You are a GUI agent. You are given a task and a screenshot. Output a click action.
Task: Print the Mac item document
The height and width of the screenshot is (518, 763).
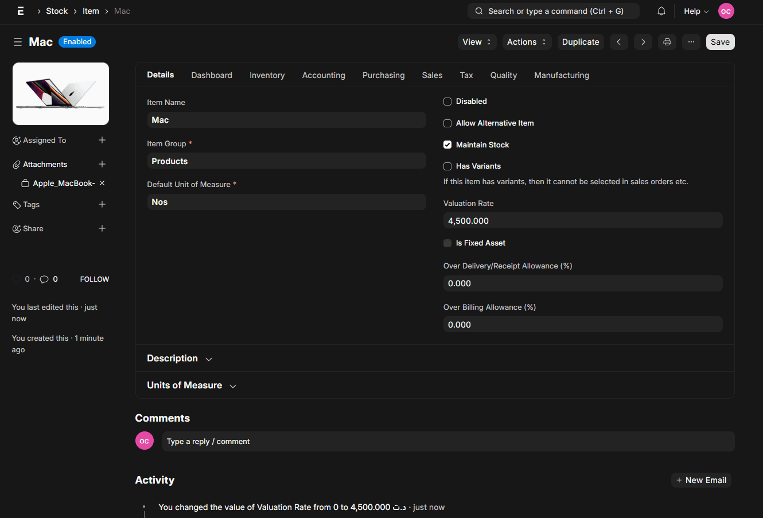(x=667, y=42)
